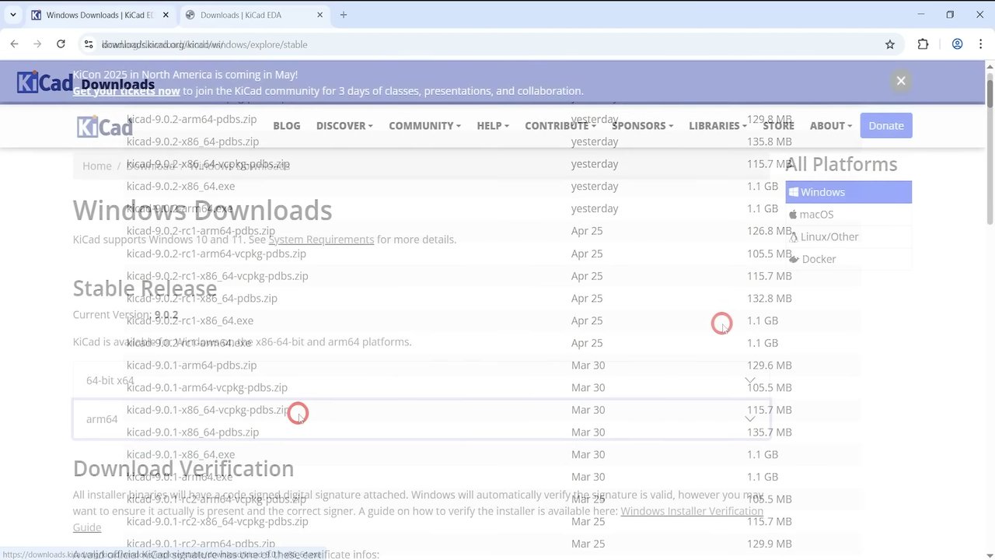The width and height of the screenshot is (995, 560).
Task: Follow the 'Get your tickets now' link
Action: (126, 91)
